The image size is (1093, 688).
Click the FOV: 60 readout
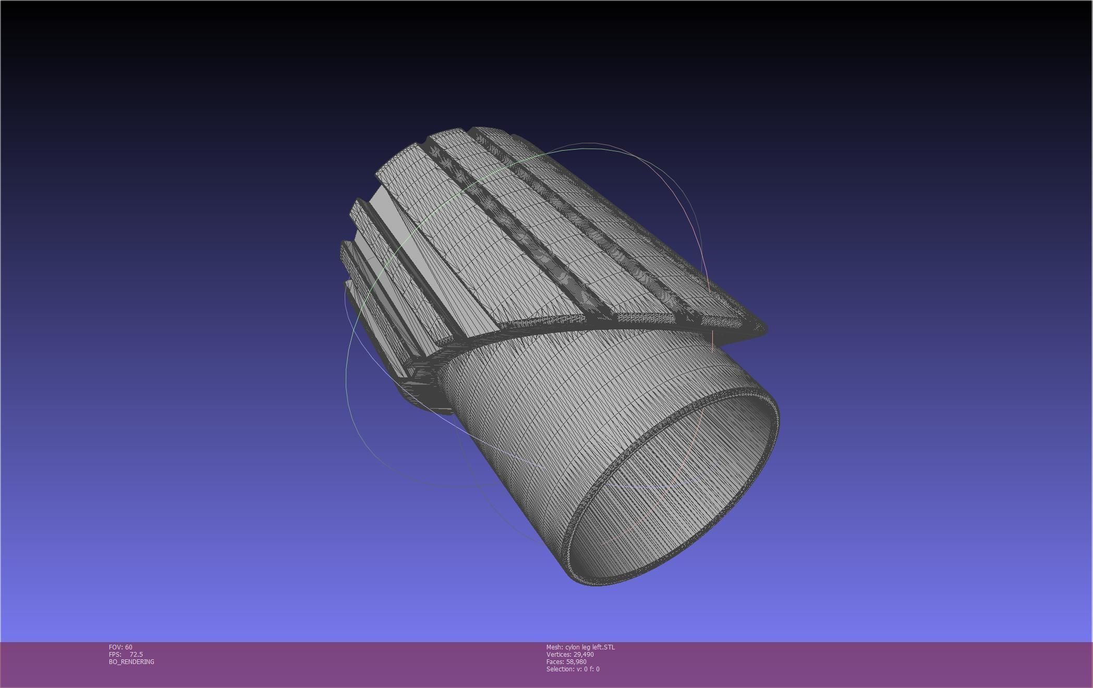(x=120, y=647)
